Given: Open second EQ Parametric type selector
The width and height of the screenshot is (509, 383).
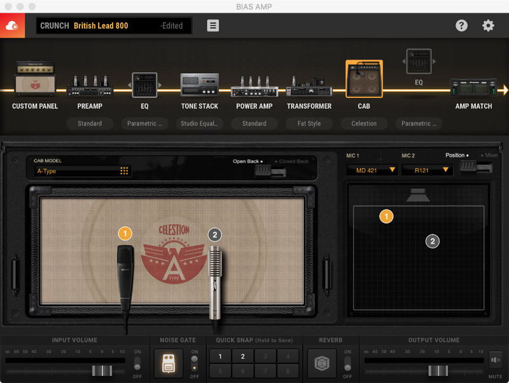Looking at the screenshot, I should [419, 124].
